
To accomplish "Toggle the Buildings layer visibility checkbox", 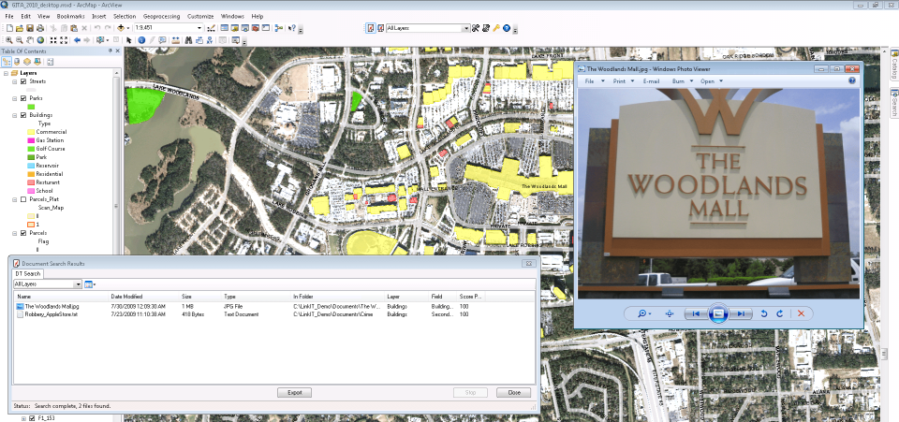I will 22,115.
